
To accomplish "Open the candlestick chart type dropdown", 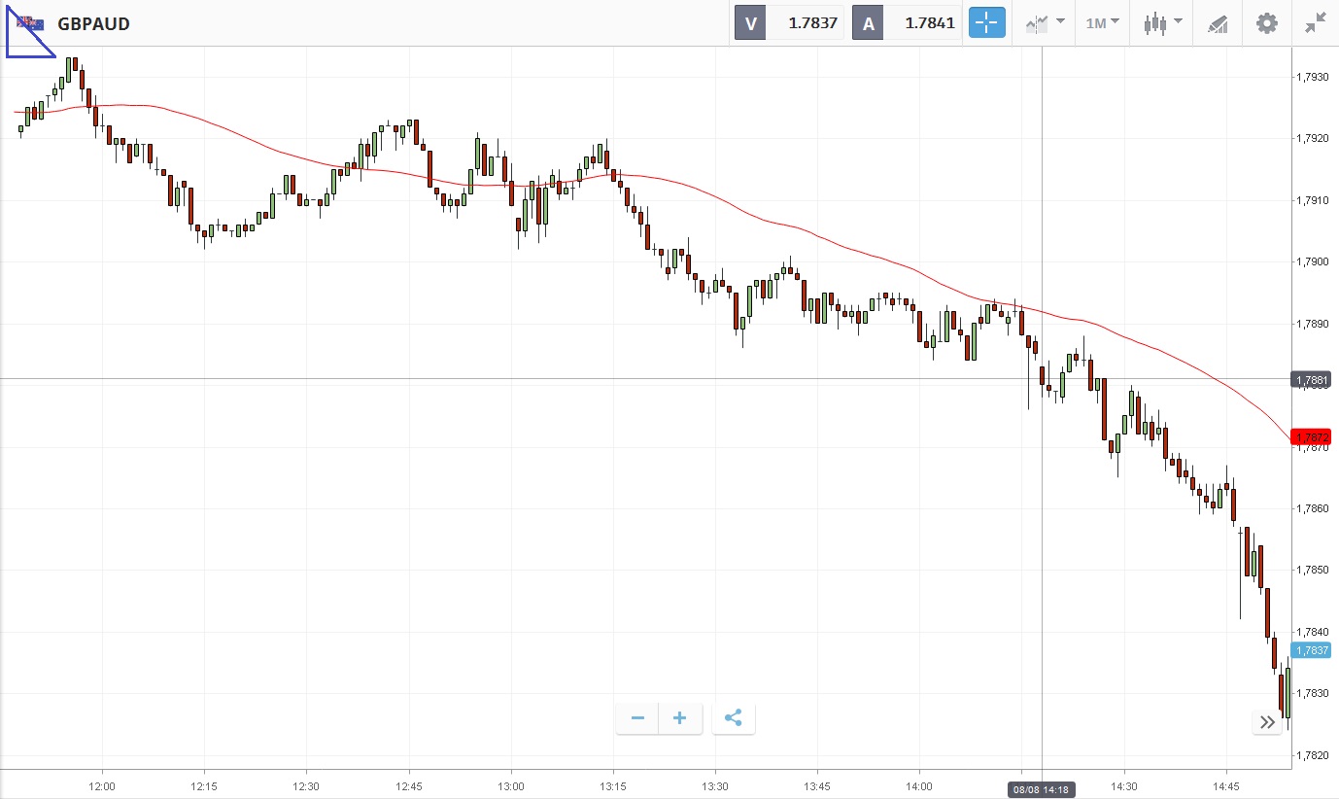I will point(1161,23).
